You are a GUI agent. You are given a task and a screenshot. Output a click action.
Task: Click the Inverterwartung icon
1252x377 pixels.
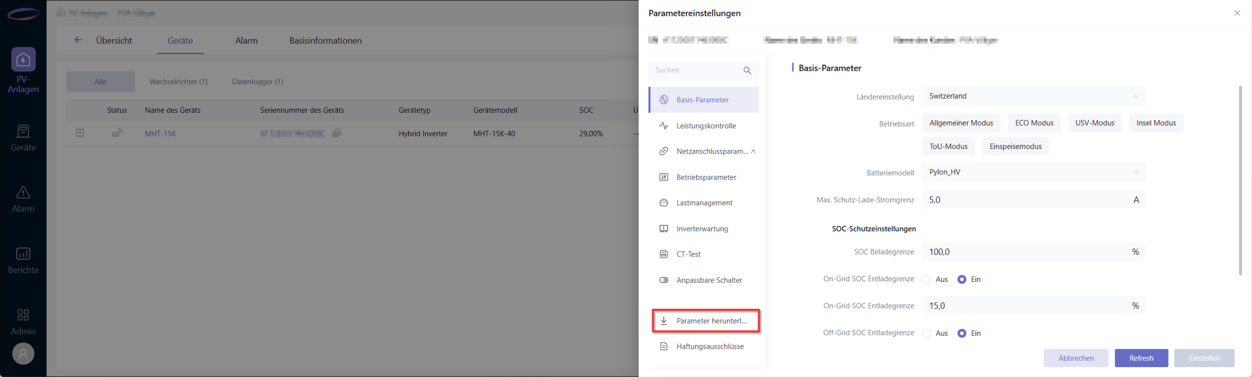coord(664,229)
